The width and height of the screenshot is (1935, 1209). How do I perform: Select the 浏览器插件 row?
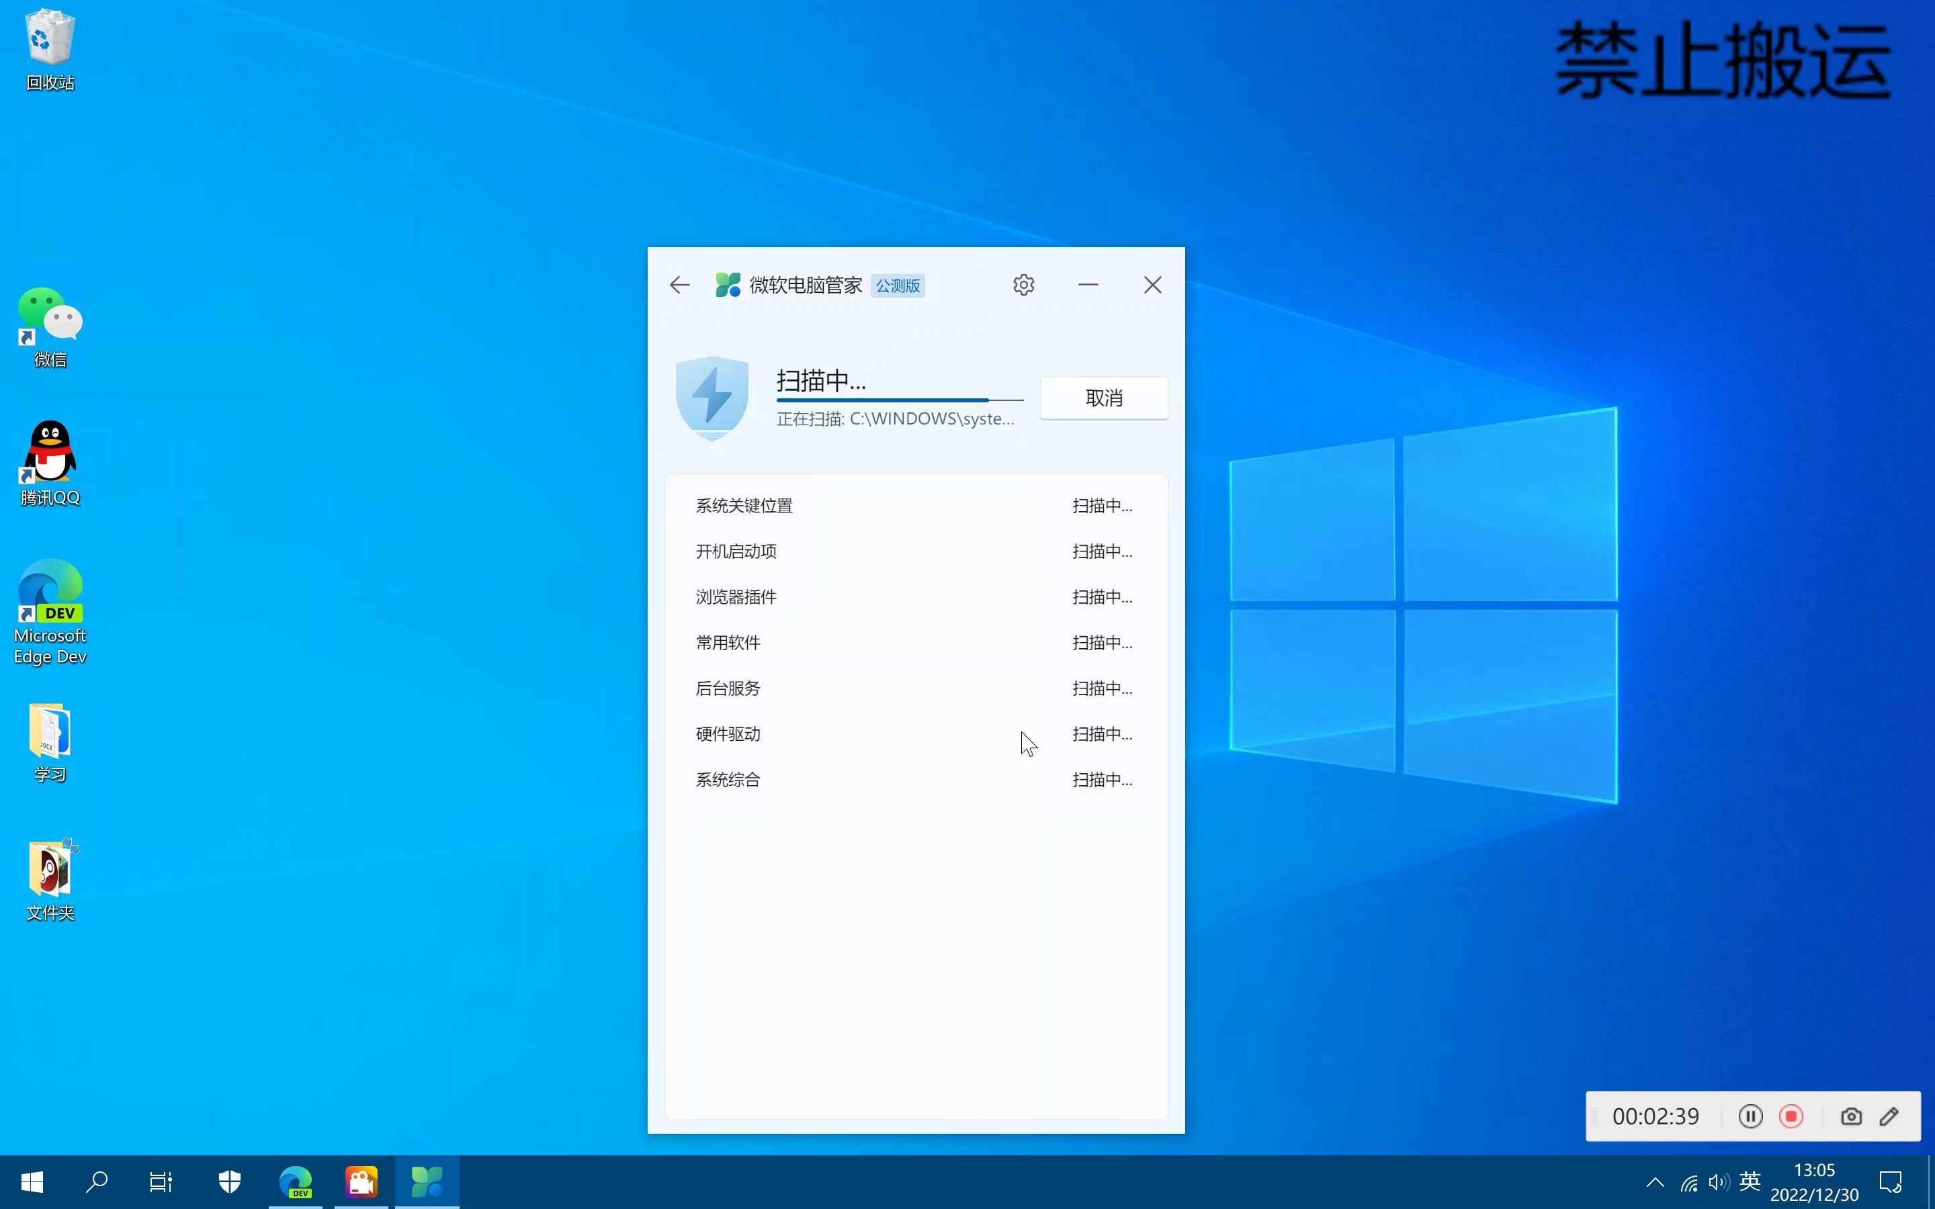pos(916,597)
